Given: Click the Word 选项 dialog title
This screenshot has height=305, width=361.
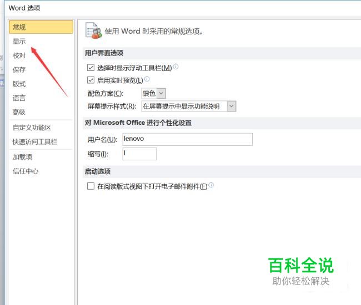Looking at the screenshot, I should [24, 8].
